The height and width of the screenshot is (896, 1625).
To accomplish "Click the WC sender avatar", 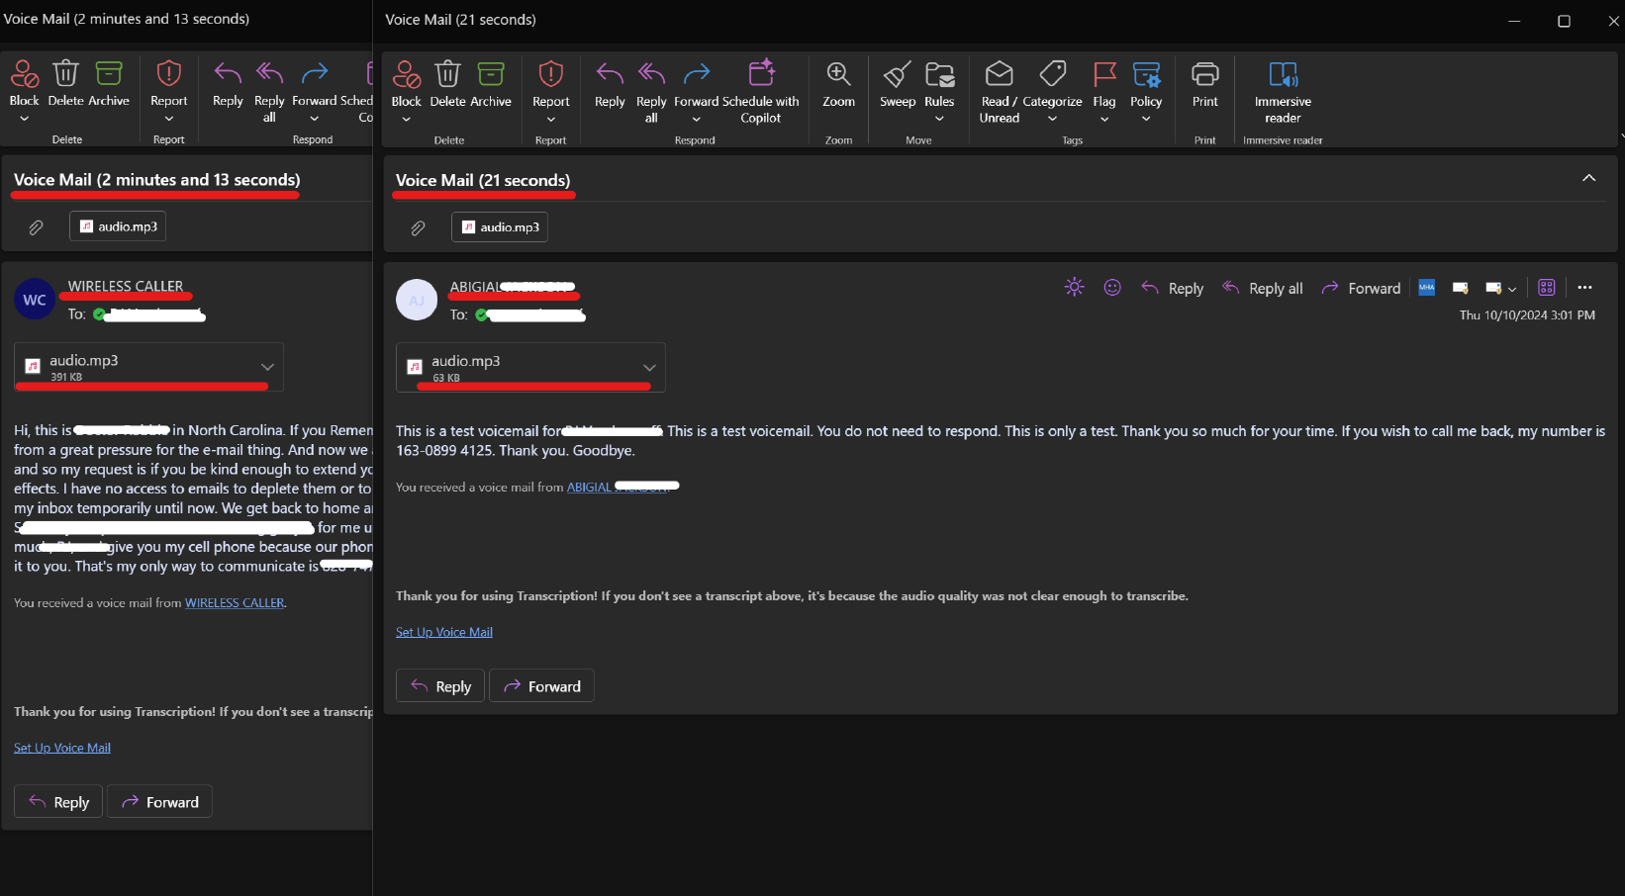I will point(35,300).
